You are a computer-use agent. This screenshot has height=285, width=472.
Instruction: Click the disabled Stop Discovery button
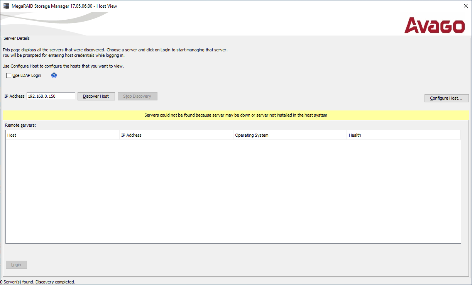coord(137,96)
